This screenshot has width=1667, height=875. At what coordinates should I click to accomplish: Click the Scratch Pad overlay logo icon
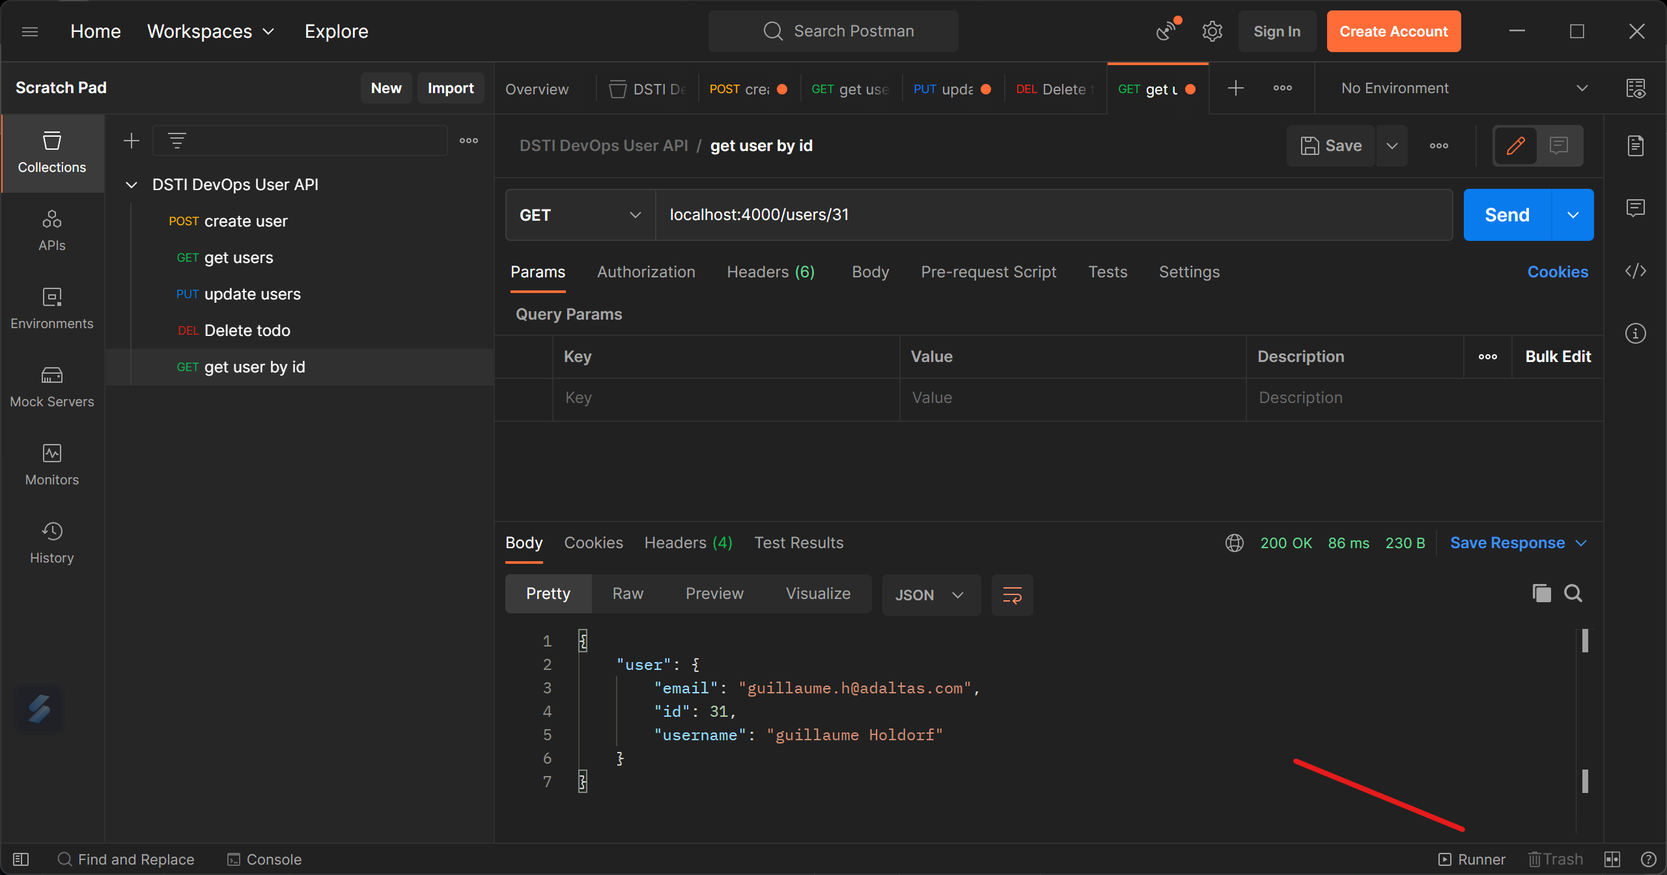point(39,710)
